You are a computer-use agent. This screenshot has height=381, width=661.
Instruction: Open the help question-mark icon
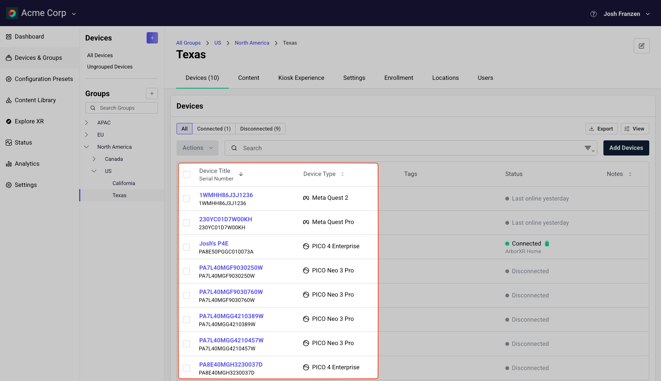click(x=594, y=14)
